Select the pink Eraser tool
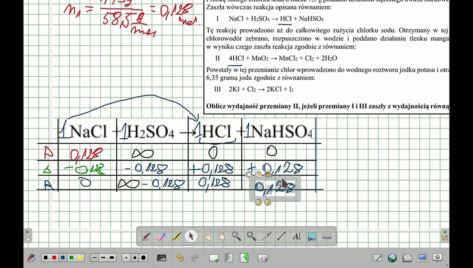Viewport: 473px width, 268px height. pos(161,236)
